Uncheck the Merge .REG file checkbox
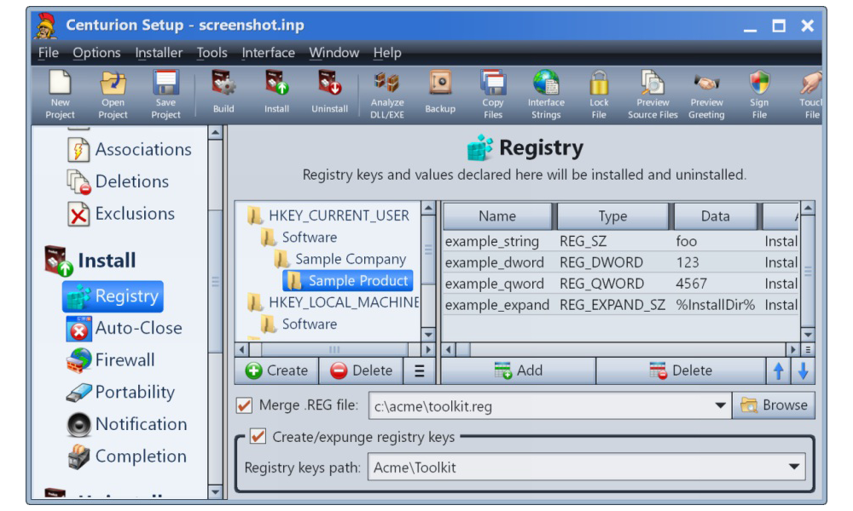This screenshot has width=853, height=511. 245,405
